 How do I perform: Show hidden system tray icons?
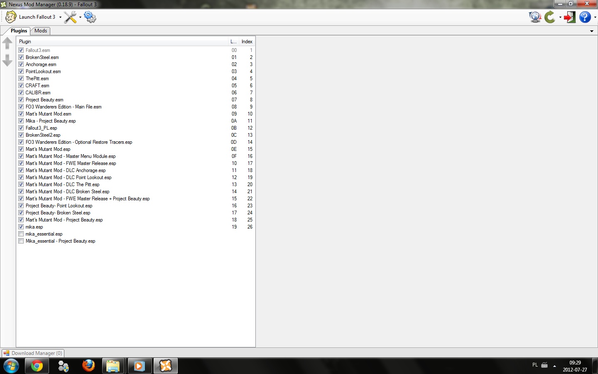click(554, 366)
